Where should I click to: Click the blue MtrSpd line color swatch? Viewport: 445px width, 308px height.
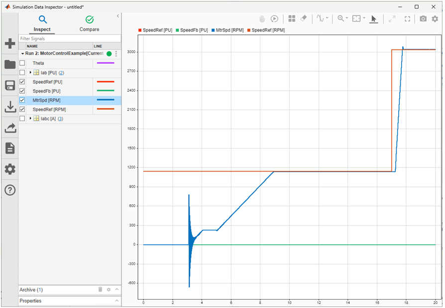point(106,100)
